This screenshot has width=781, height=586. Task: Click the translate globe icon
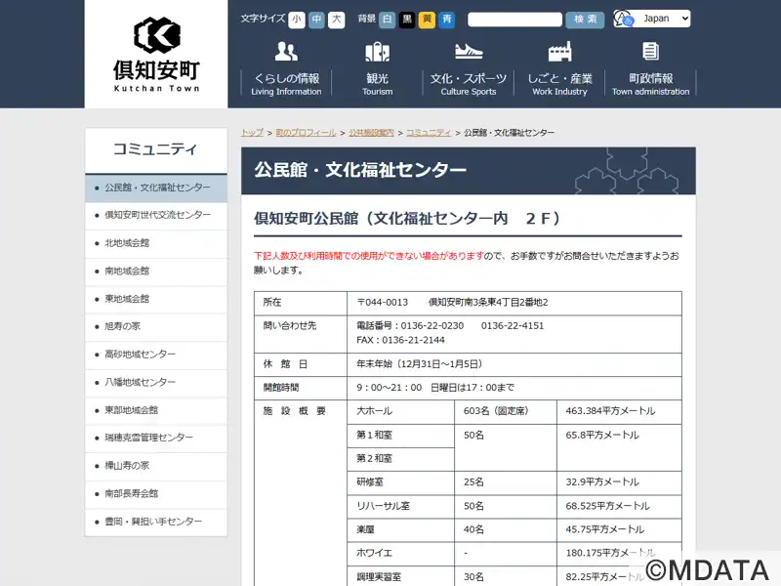pos(625,20)
